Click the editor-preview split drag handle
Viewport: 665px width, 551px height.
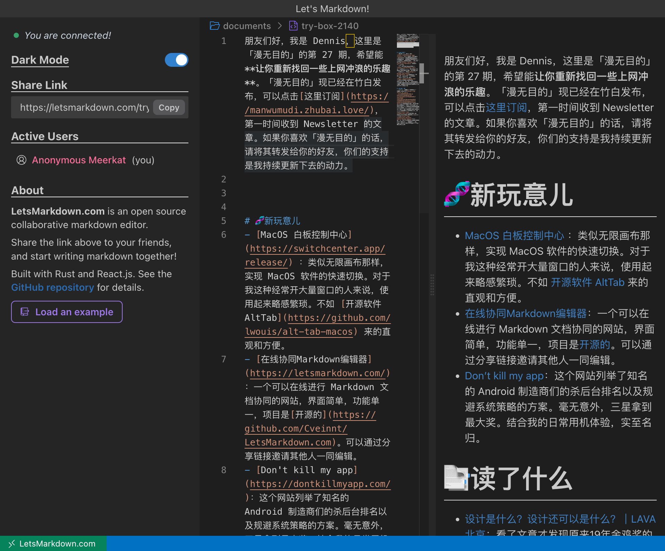click(432, 284)
